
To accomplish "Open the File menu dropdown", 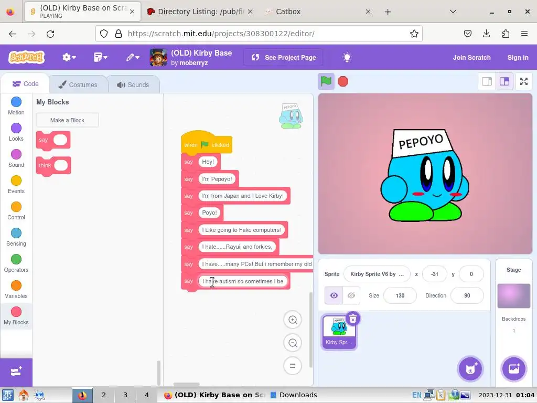I will pos(100,57).
